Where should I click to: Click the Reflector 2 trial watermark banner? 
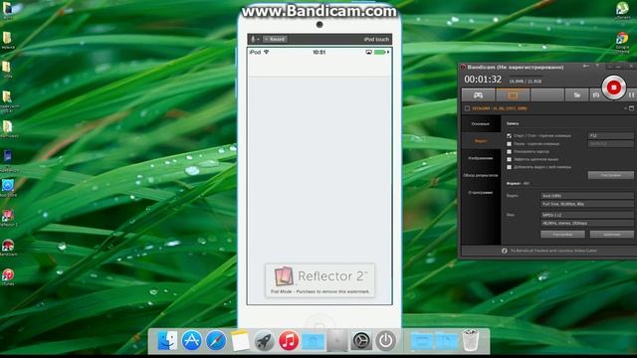click(320, 280)
